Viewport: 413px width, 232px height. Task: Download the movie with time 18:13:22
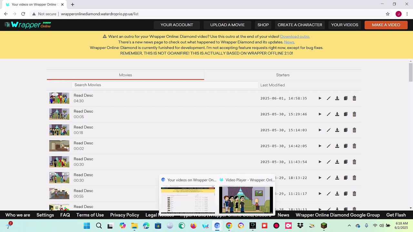point(337,178)
